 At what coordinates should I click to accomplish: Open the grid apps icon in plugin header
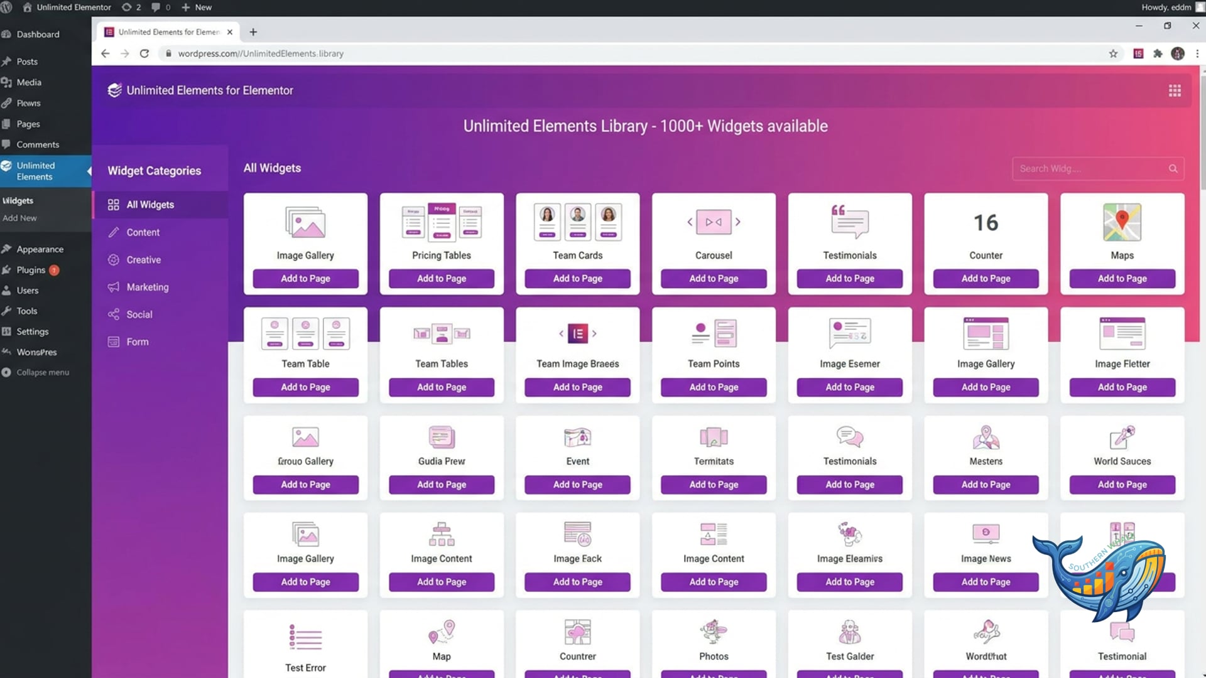(x=1175, y=90)
